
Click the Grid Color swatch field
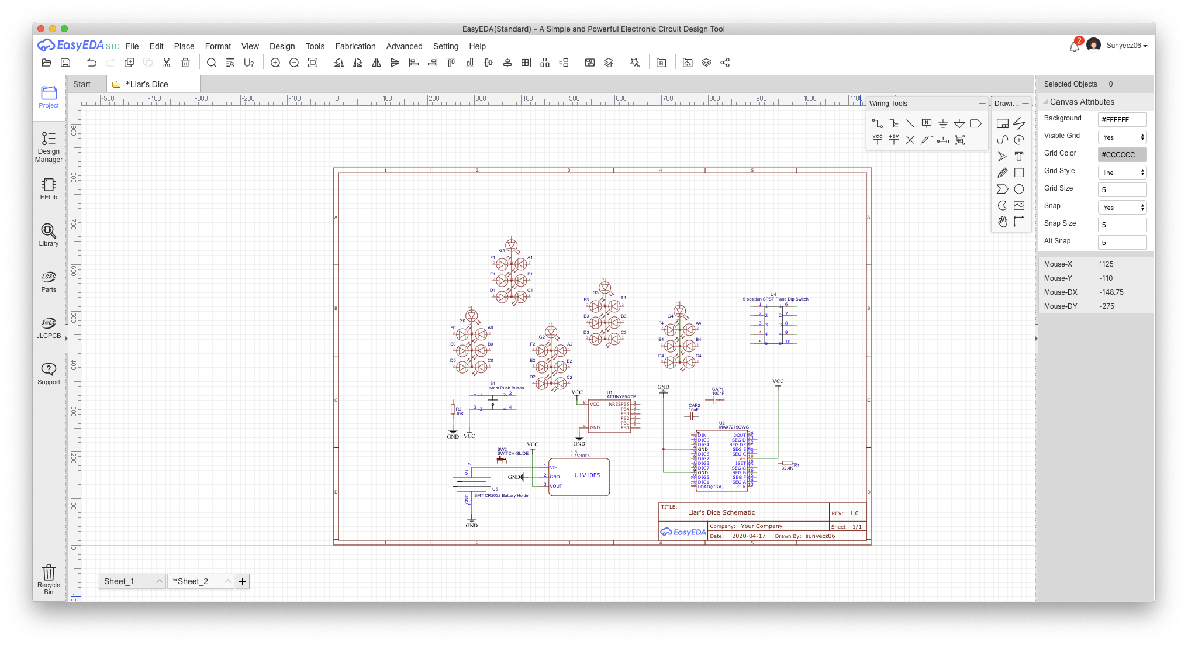click(1122, 155)
